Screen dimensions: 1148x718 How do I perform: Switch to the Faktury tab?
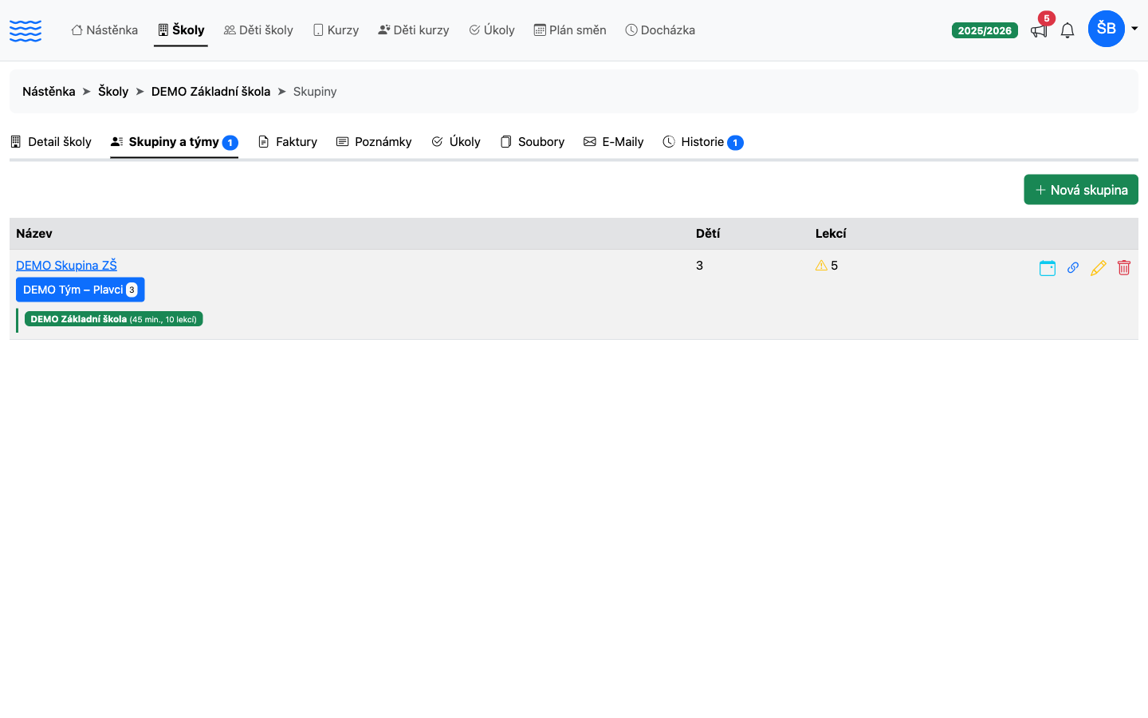[x=288, y=142]
